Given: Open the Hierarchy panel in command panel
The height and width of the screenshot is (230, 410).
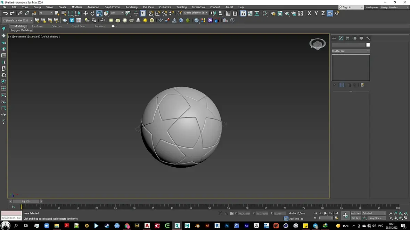Looking at the screenshot, I should (x=348, y=38).
